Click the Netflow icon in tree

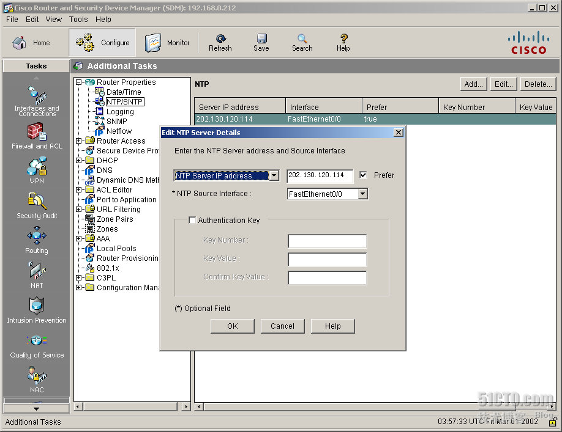point(99,131)
